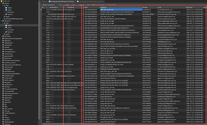Screen dimensions: 207x125
Task: Click the Views icon under AbsherV1 dbo
Action: 6,27
